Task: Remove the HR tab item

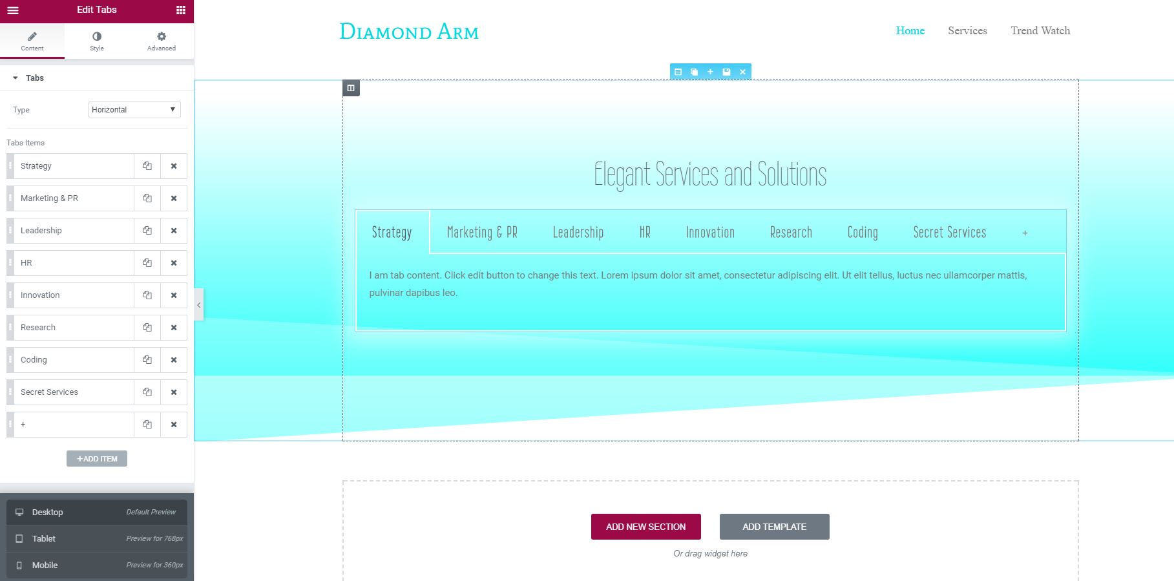Action: click(x=174, y=263)
